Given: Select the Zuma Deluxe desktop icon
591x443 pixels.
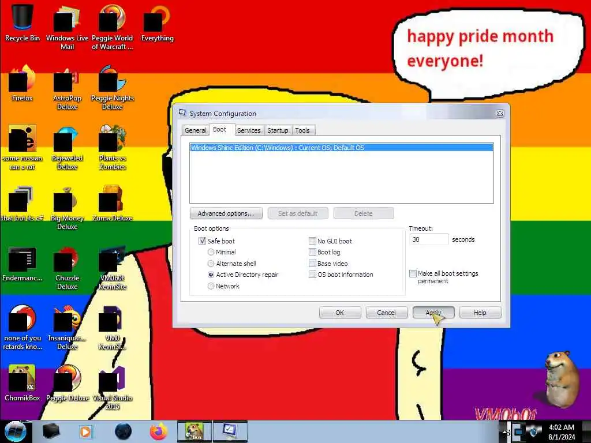Looking at the screenshot, I should (113, 204).
